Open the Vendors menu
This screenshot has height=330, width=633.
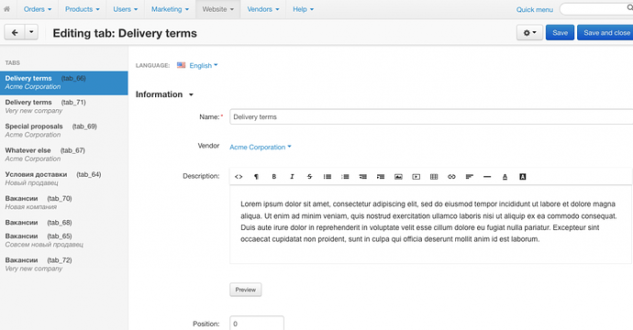(262, 9)
